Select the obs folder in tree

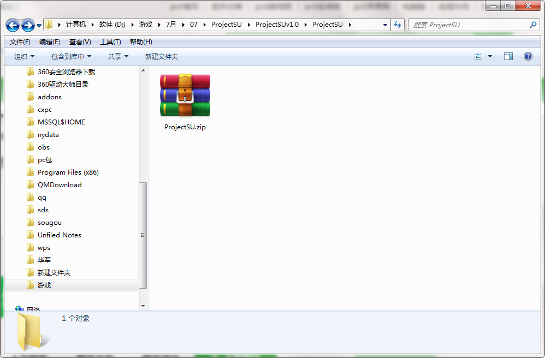point(44,147)
